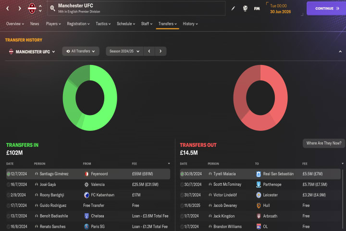Open the Tactics menu

click(103, 24)
